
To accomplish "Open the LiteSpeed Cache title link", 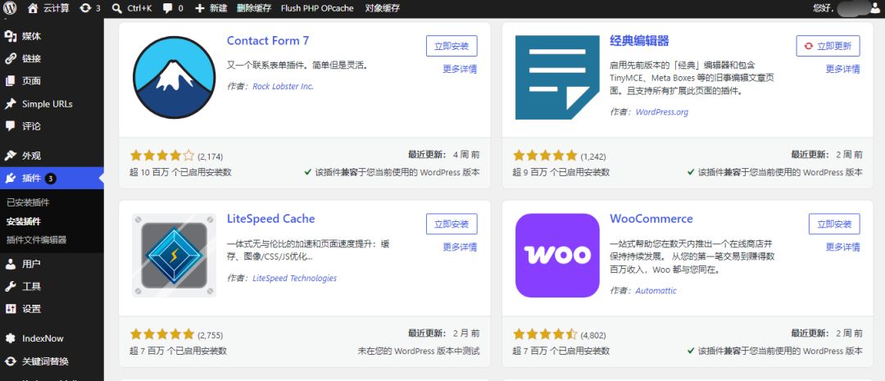I will point(271,219).
